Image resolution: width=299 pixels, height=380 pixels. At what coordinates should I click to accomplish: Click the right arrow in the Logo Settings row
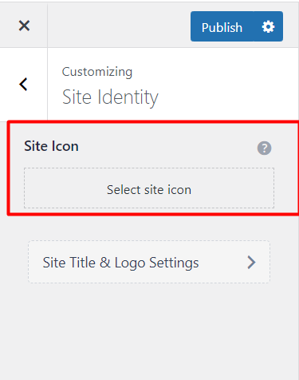pos(251,263)
